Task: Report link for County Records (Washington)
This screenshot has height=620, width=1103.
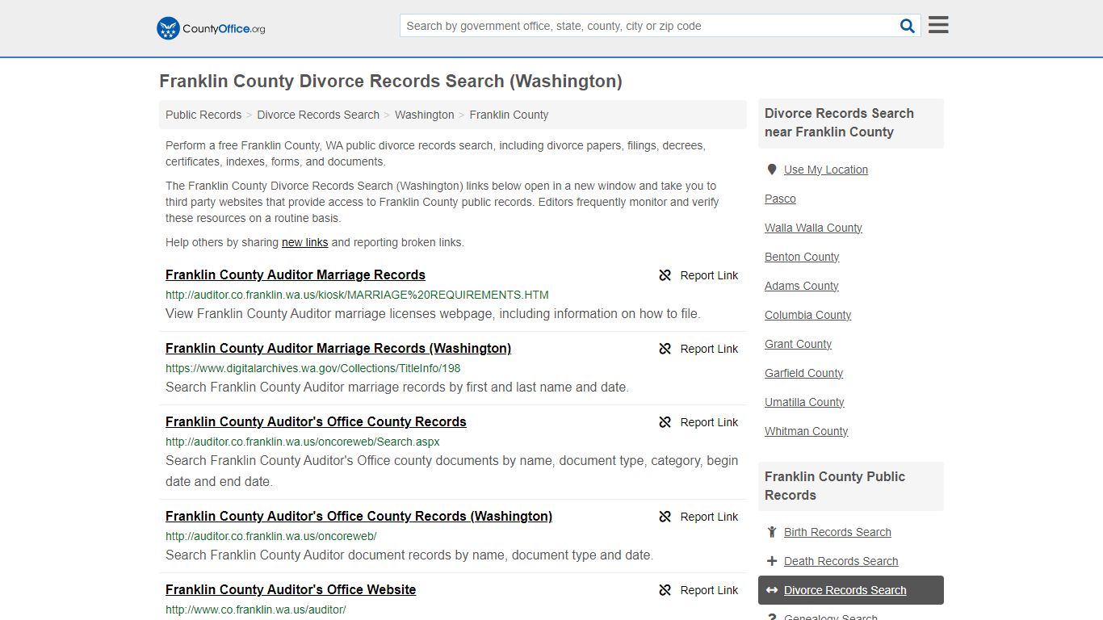Action: click(x=709, y=517)
